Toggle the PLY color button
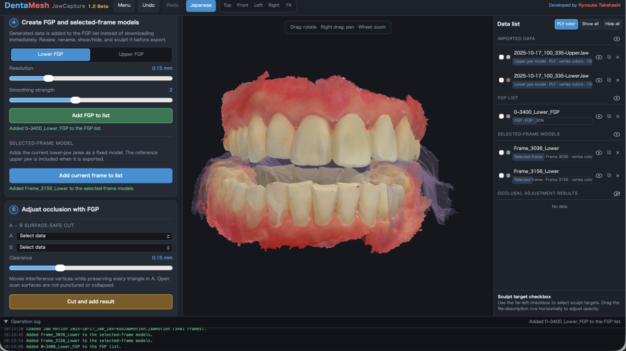The height and width of the screenshot is (351, 626). pyautogui.click(x=566, y=24)
